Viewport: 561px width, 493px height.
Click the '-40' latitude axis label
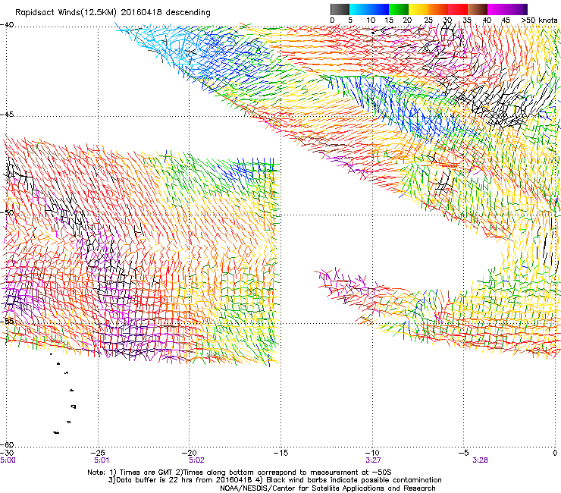pyautogui.click(x=7, y=25)
